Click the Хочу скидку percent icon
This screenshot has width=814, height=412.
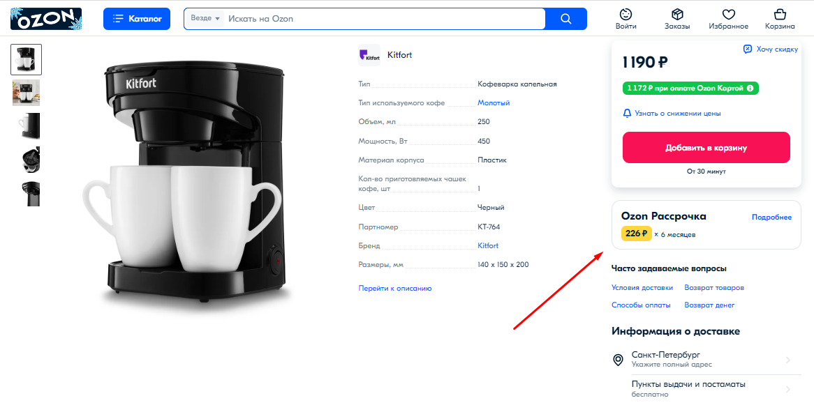(x=748, y=49)
